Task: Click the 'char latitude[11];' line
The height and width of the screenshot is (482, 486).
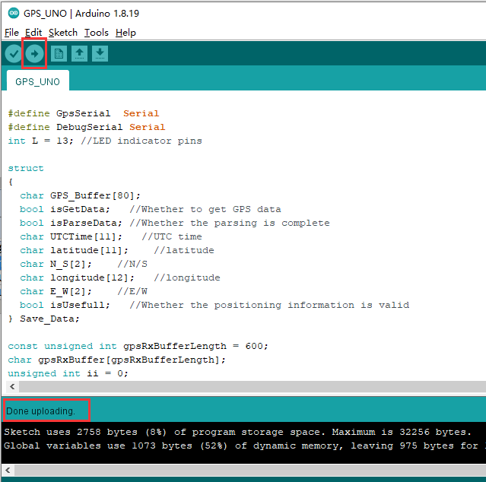Action: tap(74, 250)
